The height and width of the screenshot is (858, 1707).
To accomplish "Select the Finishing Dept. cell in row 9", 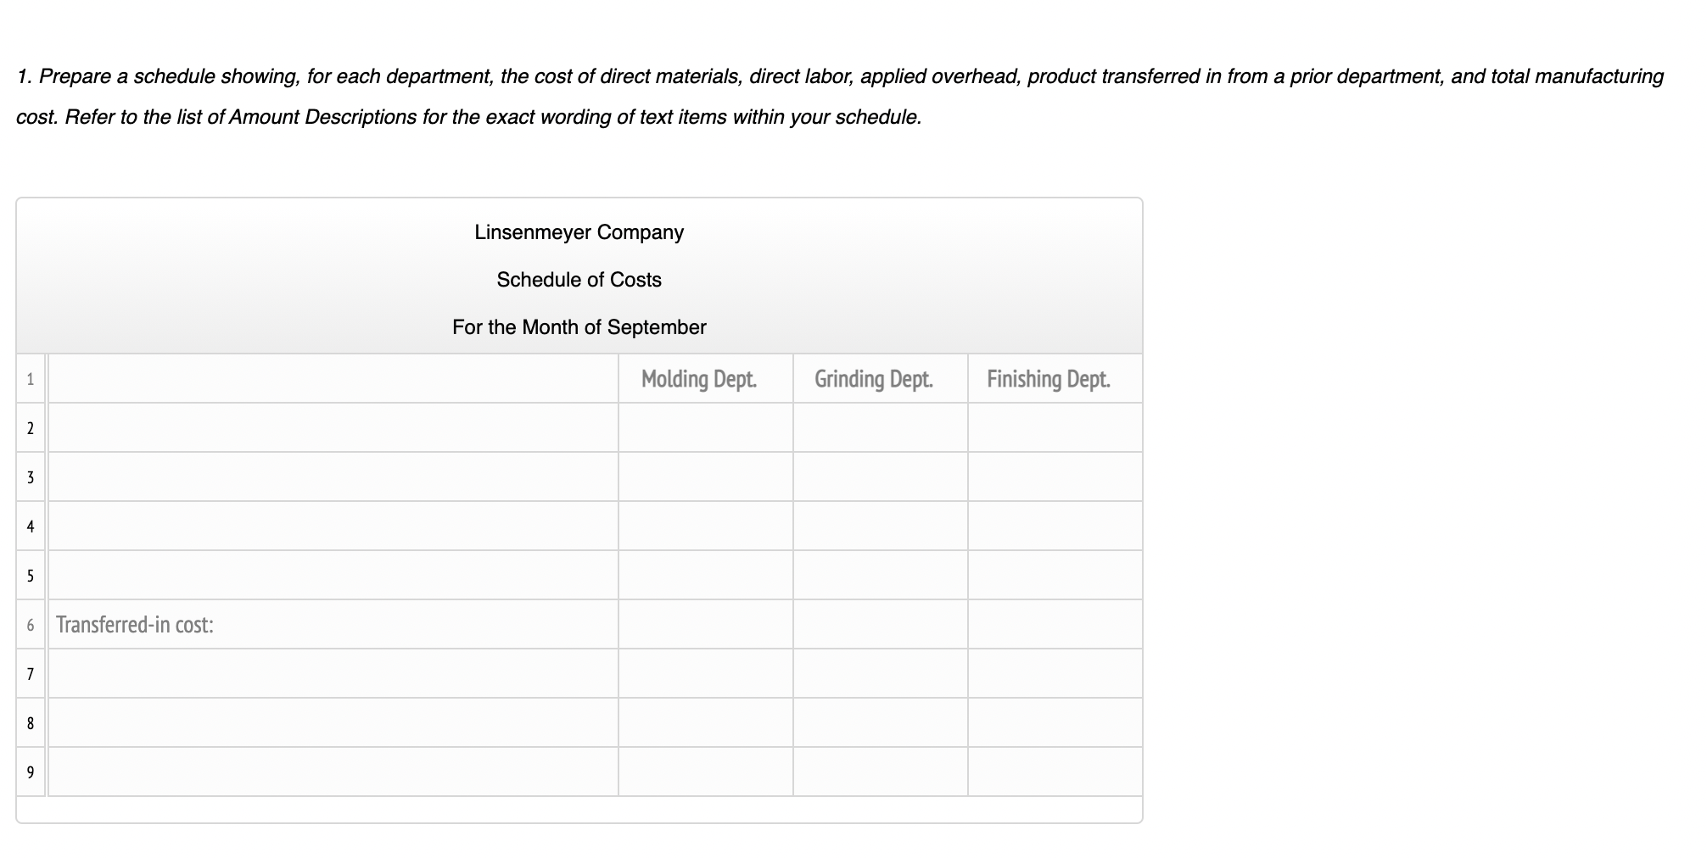I will [1054, 772].
